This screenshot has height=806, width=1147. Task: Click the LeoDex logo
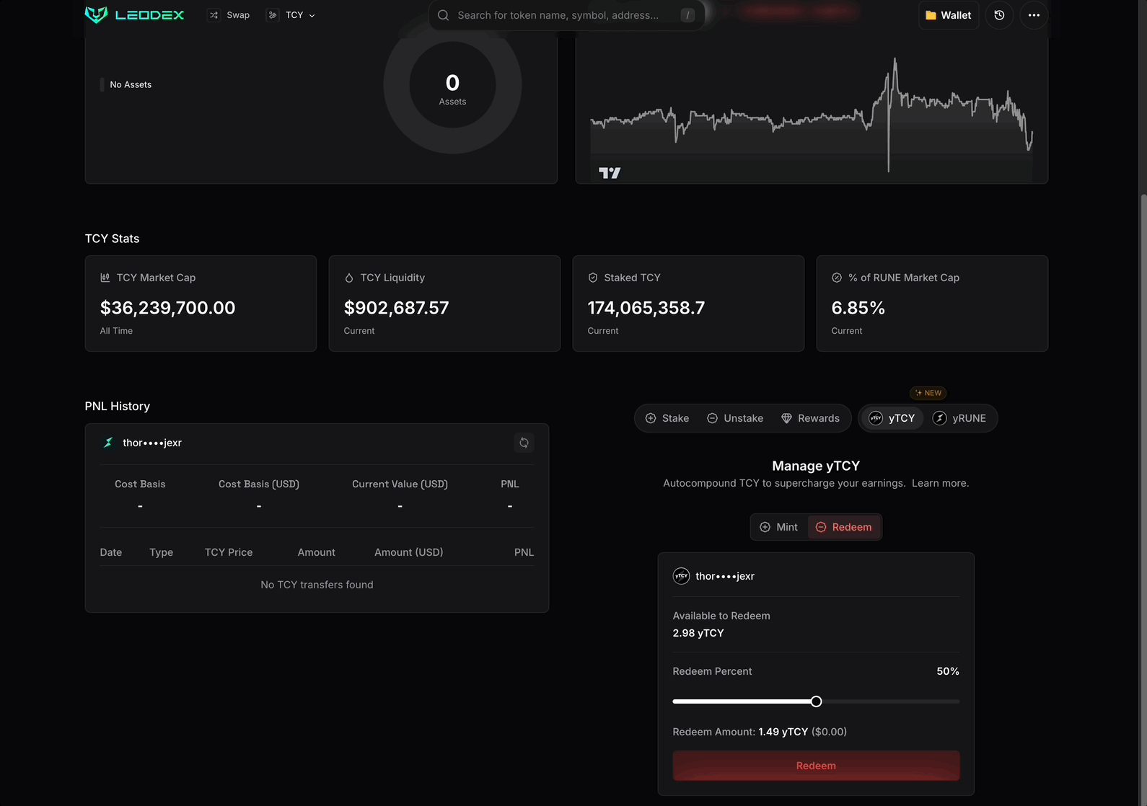point(135,14)
